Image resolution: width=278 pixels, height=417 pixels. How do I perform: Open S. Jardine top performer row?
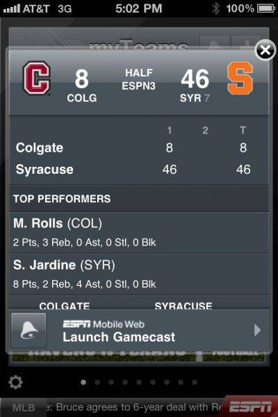coord(139,275)
